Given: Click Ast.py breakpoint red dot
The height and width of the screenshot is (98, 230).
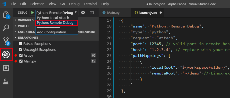Looking at the screenshot, I should click(x=16, y=56).
